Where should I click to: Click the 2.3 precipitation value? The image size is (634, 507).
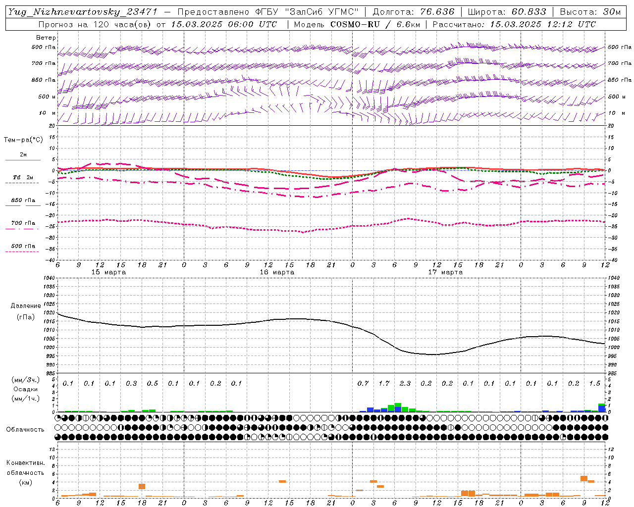(405, 383)
